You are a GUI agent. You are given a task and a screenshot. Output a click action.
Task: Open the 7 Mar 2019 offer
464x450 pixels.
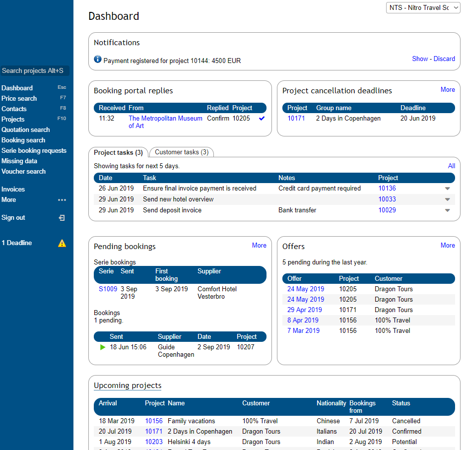[x=303, y=330]
